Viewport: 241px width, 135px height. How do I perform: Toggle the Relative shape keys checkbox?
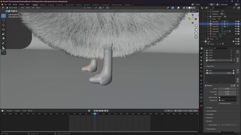206,86
